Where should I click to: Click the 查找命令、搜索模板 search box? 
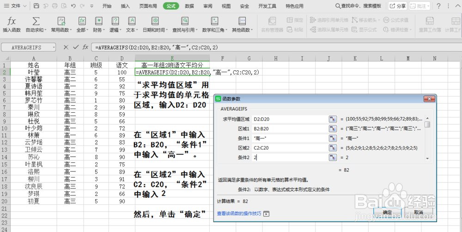359,6
